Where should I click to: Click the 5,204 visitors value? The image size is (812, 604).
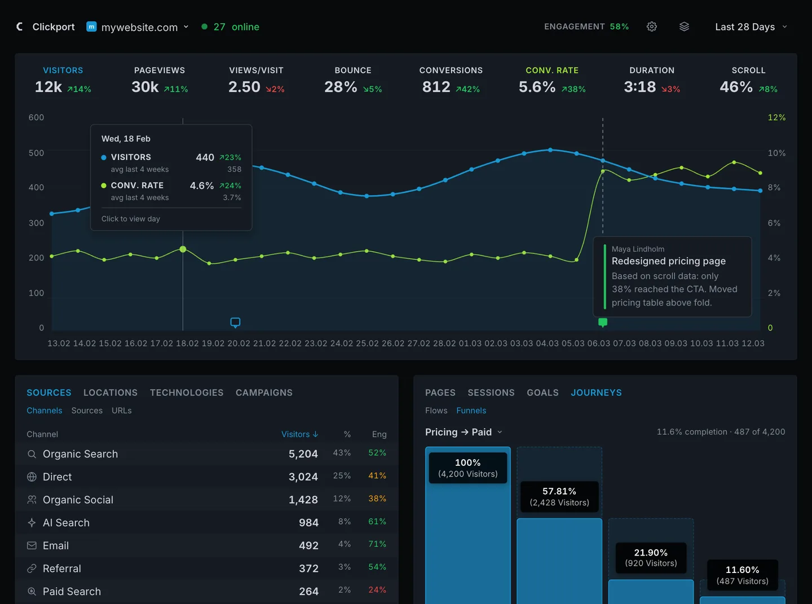coord(303,454)
